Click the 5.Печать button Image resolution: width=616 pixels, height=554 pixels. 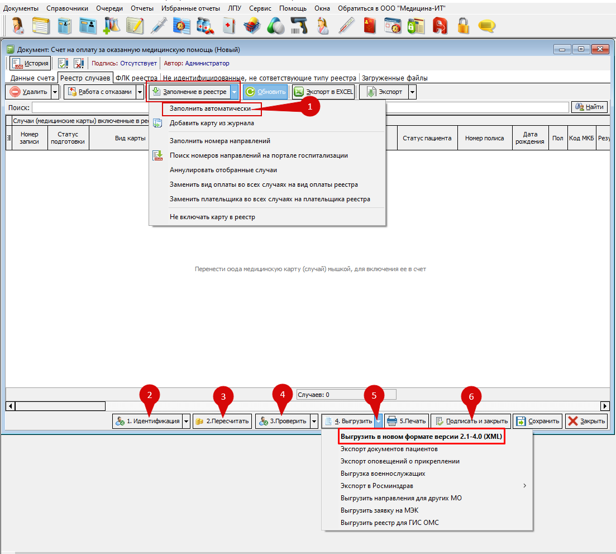click(407, 421)
